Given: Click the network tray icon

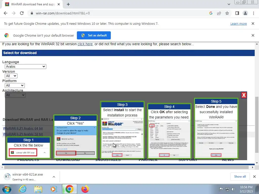Looking at the screenshot, I should pyautogui.click(x=227, y=189).
